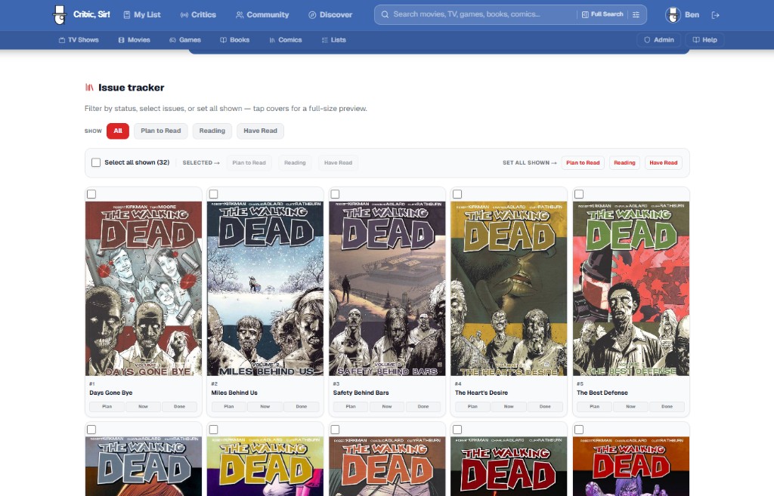Open the Full Search button

point(603,14)
